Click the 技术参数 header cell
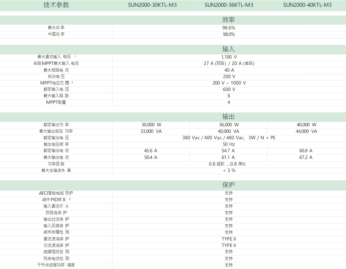346x269 pixels. 56,5
